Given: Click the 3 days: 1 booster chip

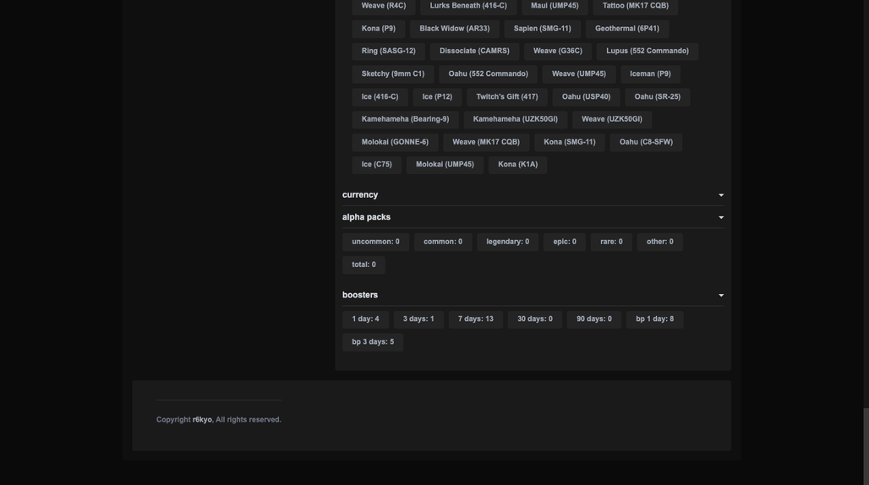Looking at the screenshot, I should pos(418,319).
